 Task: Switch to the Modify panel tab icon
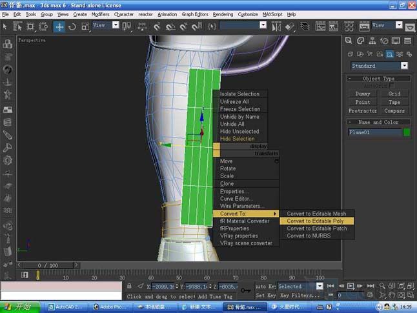[x=361, y=41]
